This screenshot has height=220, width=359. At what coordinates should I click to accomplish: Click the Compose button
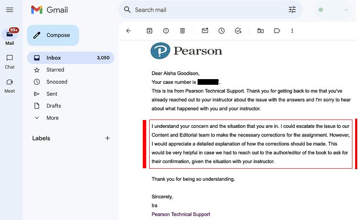(x=53, y=35)
